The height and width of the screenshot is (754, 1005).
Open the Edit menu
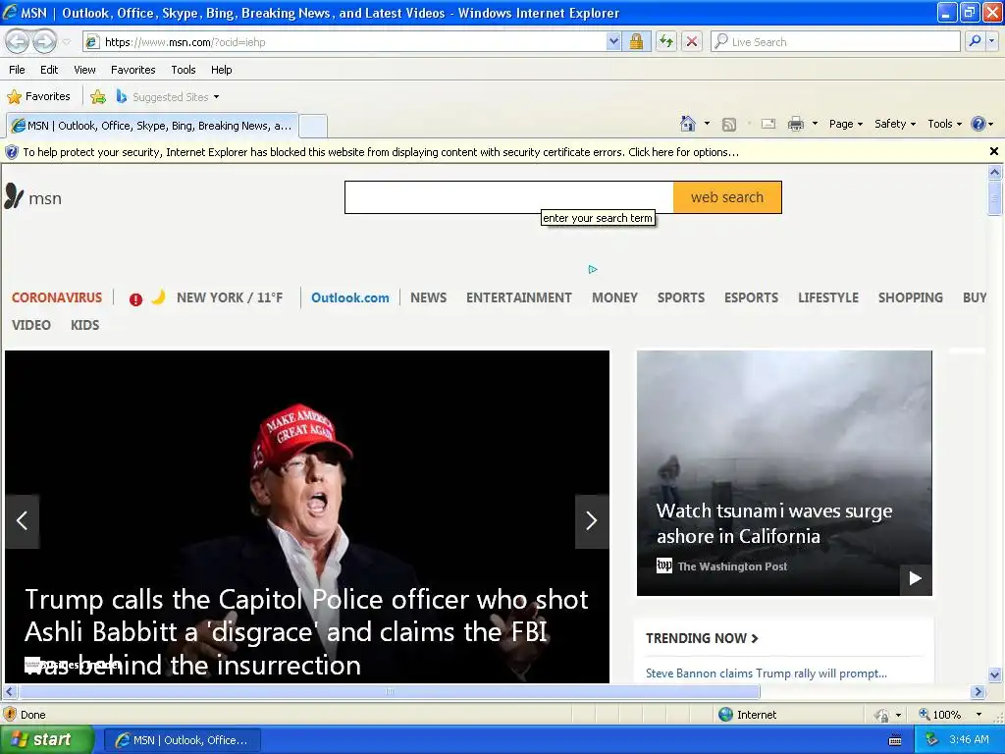(49, 70)
